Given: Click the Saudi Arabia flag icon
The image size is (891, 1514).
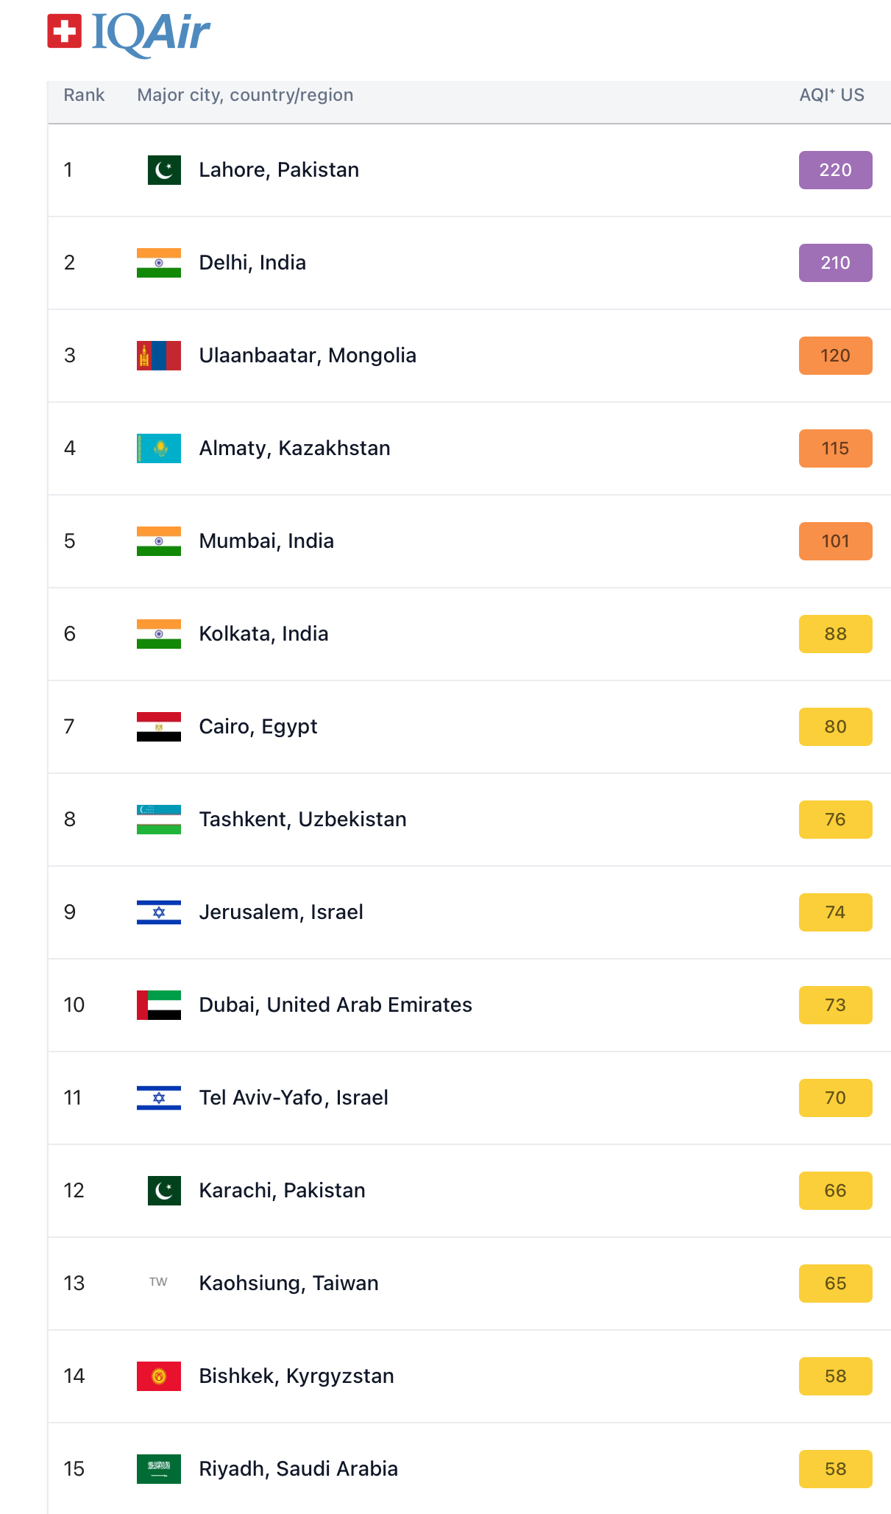Looking at the screenshot, I should click(159, 1469).
